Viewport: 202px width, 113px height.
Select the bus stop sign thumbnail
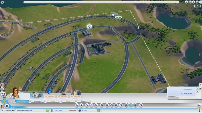(x=50, y=91)
